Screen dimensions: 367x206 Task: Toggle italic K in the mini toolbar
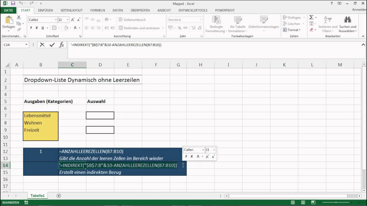(192, 156)
